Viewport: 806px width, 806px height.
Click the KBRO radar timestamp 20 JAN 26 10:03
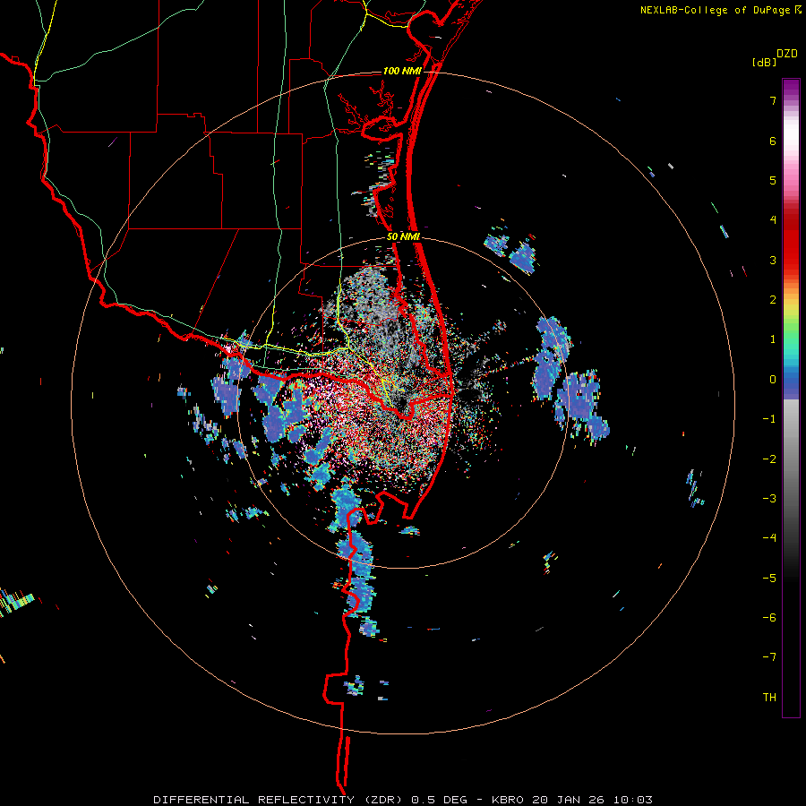pos(572,800)
